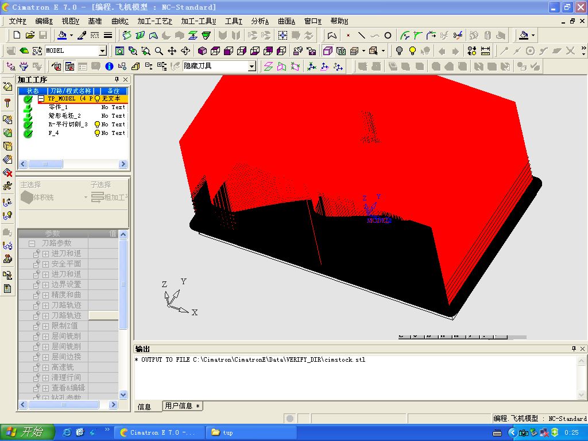The image size is (588, 441).
Task: Expand the 边界设置 parameter group
Action: pos(45,285)
